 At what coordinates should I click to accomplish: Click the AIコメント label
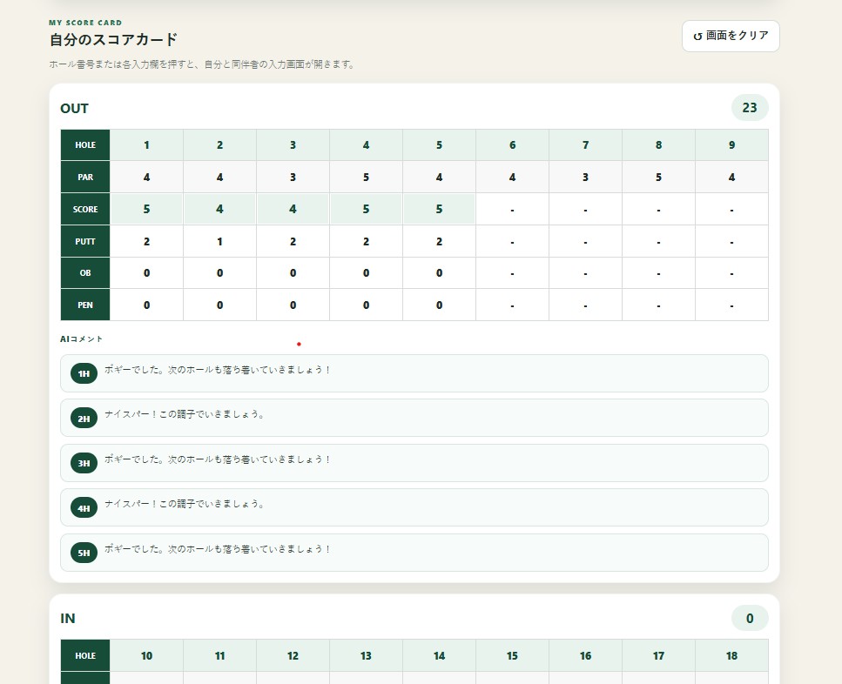81,339
